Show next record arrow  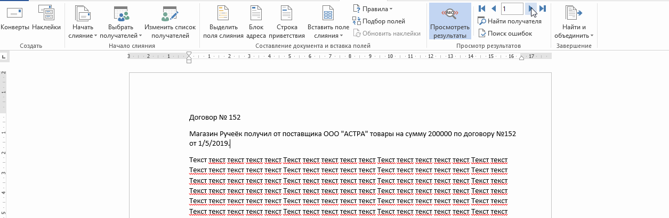(531, 9)
